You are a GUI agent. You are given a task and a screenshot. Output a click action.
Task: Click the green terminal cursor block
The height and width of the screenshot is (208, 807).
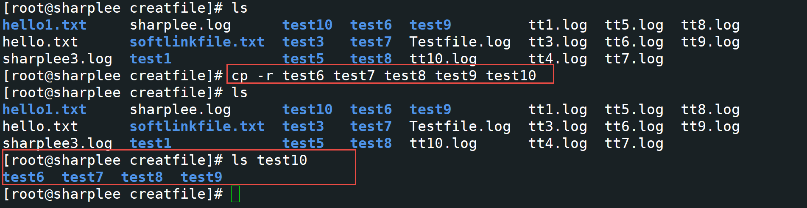click(235, 194)
